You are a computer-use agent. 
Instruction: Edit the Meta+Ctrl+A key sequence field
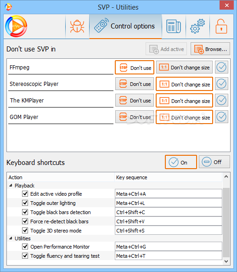tap(169, 193)
